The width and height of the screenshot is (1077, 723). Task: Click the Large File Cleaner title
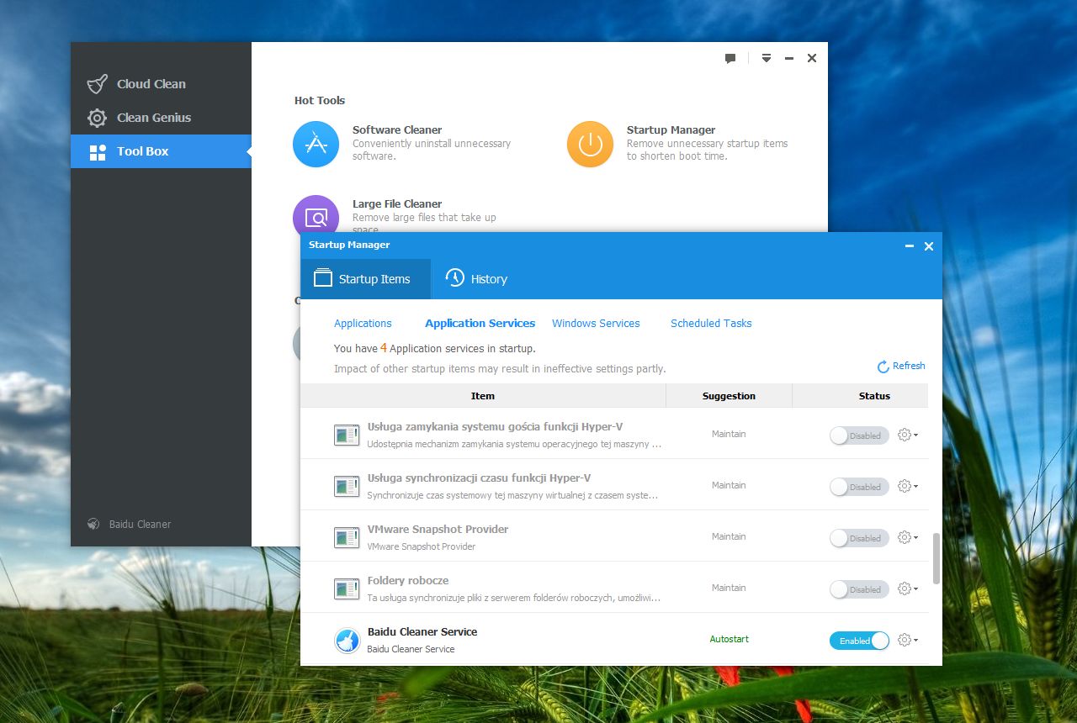coord(397,204)
